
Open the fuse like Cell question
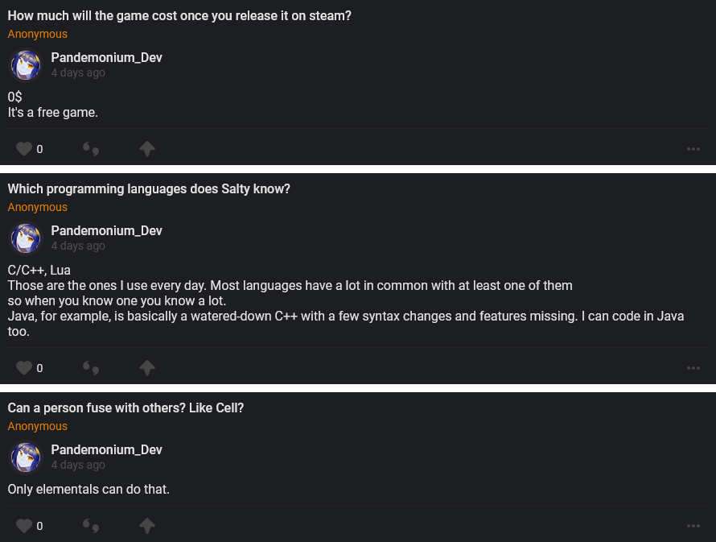[x=126, y=408]
